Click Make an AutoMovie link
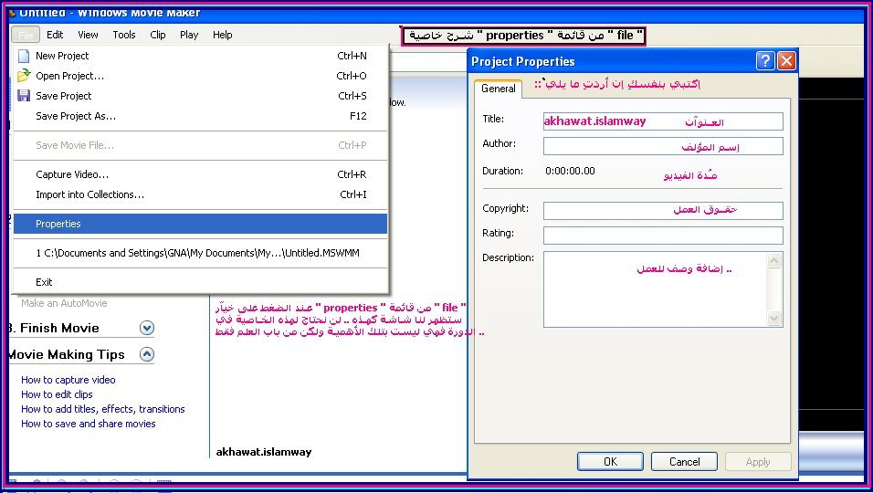The image size is (873, 493). (x=64, y=303)
